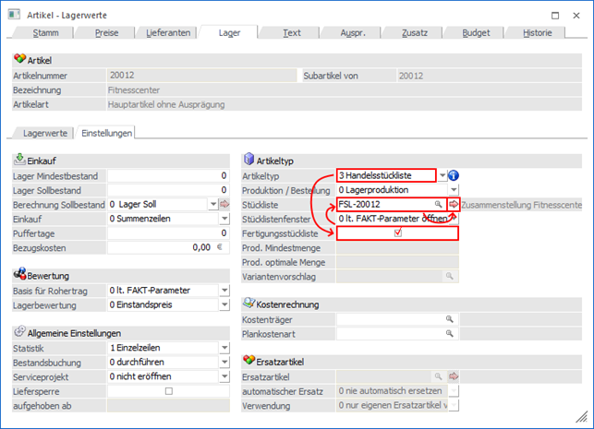594x429 pixels.
Task: Select the Lagerwerte sub-tab
Action: (44, 133)
